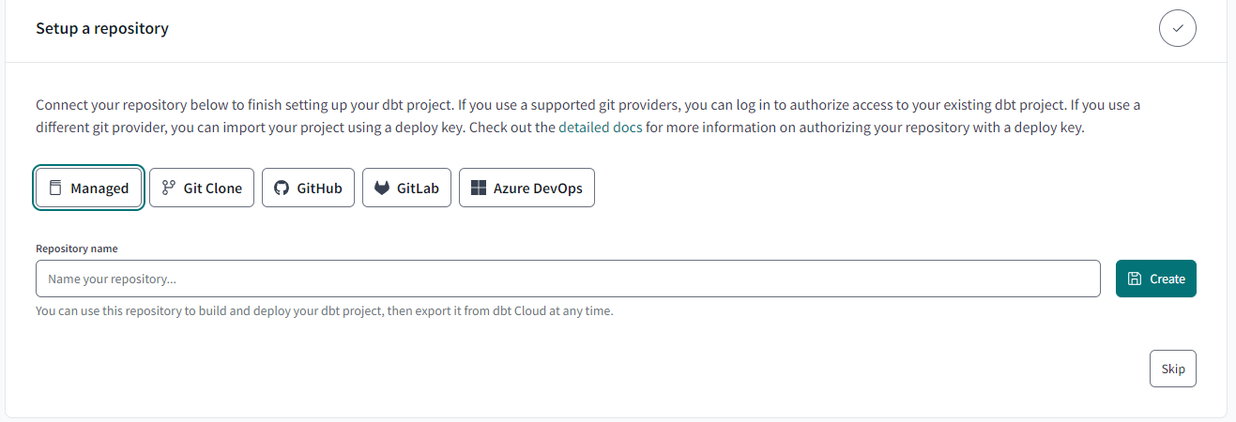This screenshot has width=1236, height=422.
Task: Click the Managed repository box icon
Action: [55, 188]
